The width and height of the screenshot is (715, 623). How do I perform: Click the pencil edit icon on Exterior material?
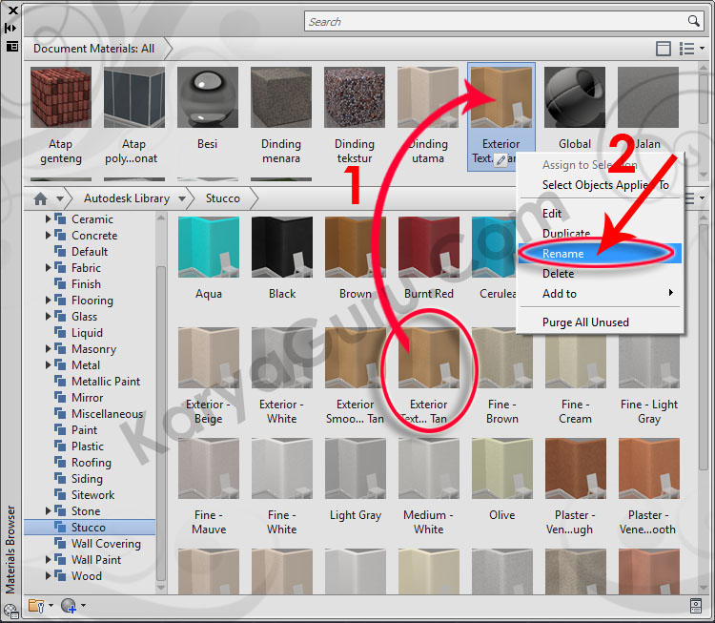[501, 160]
